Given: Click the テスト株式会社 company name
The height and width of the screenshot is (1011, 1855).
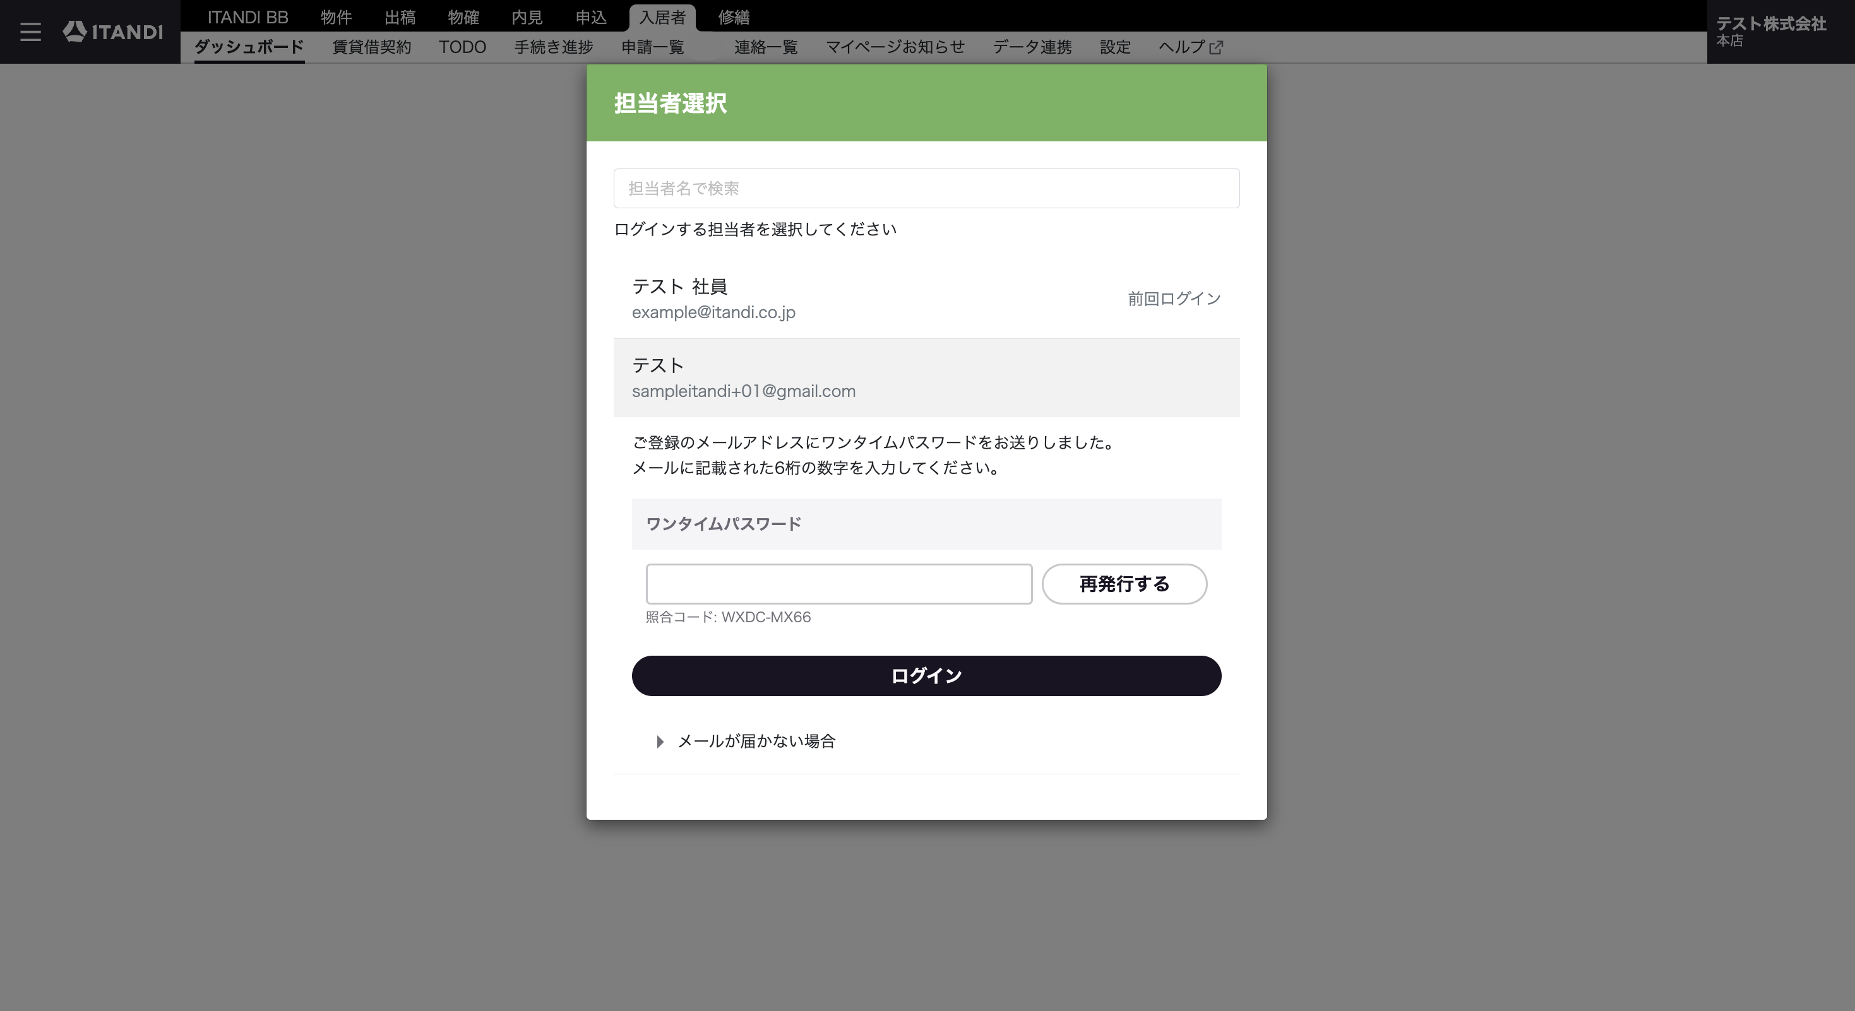Looking at the screenshot, I should tap(1771, 23).
